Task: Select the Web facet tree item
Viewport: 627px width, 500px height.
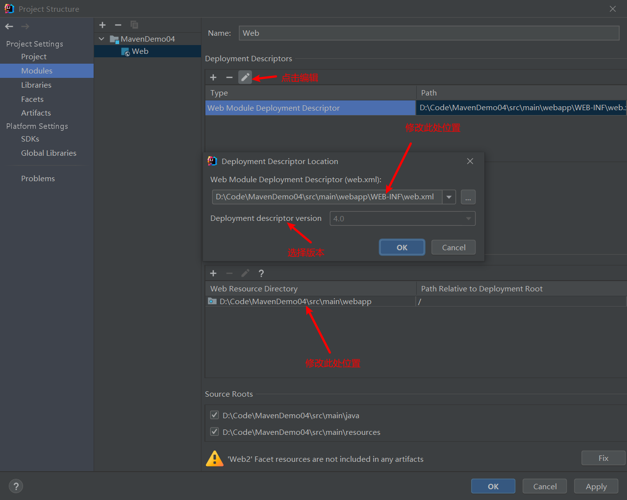Action: pos(148,51)
